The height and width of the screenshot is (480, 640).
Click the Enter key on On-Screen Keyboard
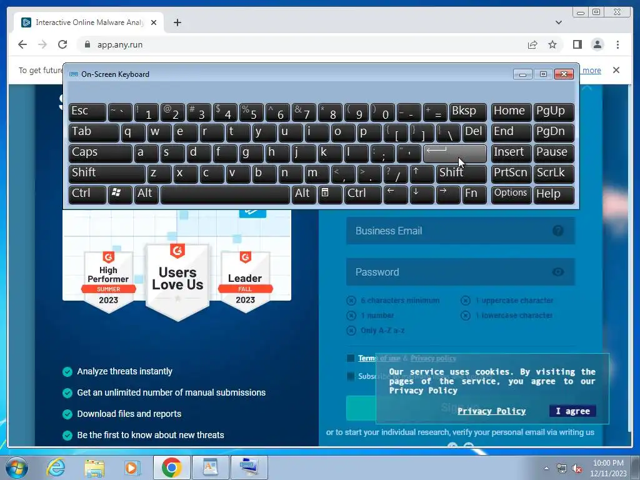[455, 153]
